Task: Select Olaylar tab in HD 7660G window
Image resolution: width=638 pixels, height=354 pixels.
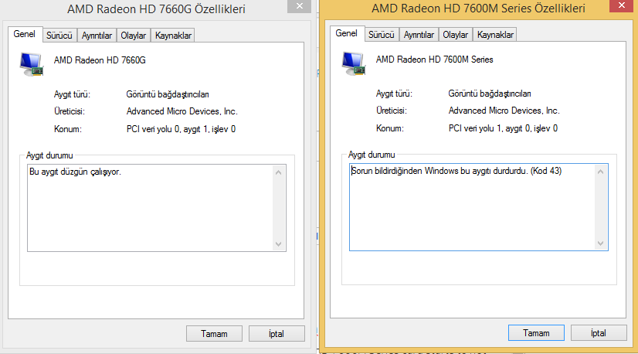Action: click(133, 36)
